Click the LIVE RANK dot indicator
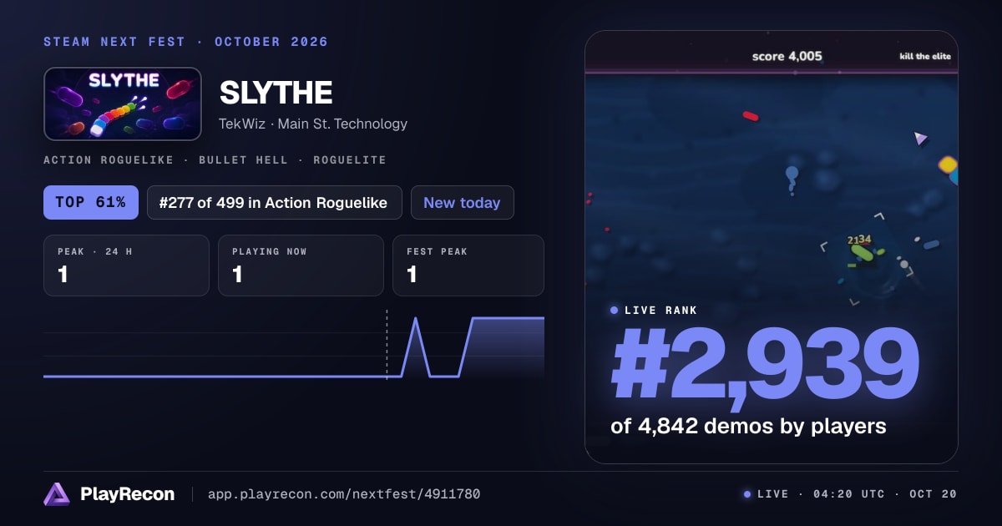 (x=615, y=311)
